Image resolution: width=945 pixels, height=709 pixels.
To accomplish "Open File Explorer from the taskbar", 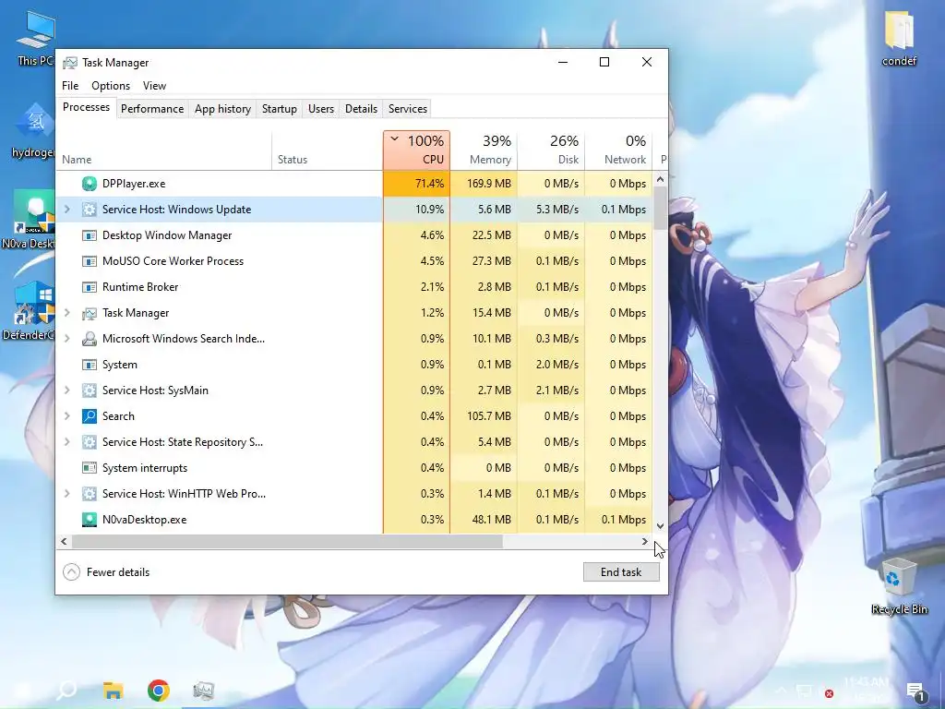I will (113, 691).
